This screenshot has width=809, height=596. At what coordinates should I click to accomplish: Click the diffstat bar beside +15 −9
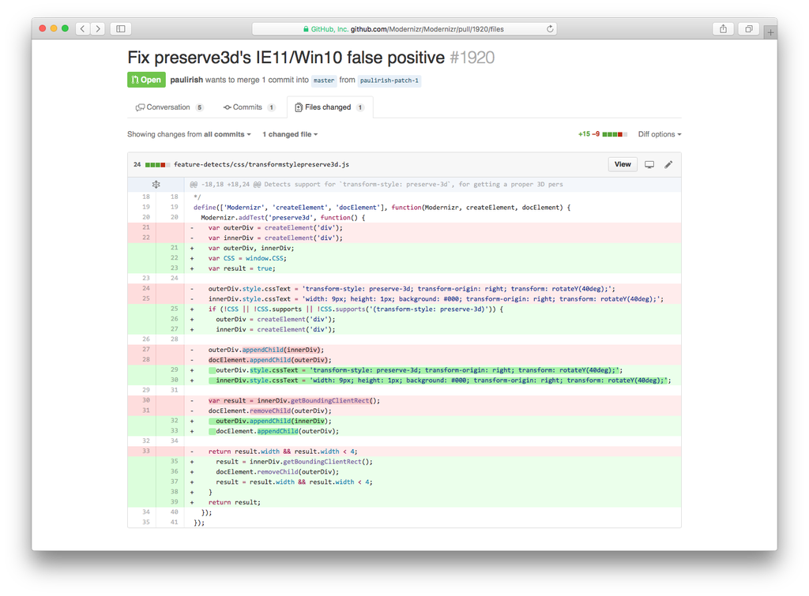pyautogui.click(x=615, y=134)
